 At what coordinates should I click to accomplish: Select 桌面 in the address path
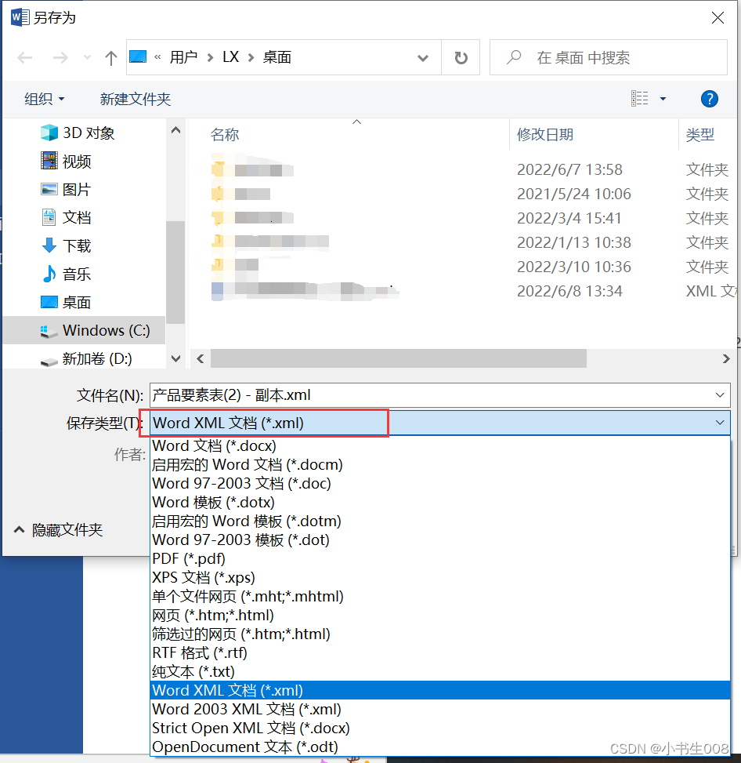277,57
